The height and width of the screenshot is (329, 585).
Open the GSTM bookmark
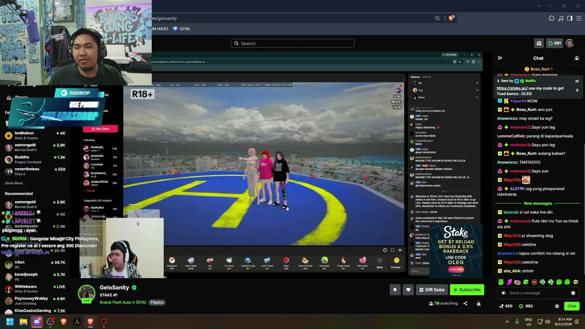(x=181, y=29)
